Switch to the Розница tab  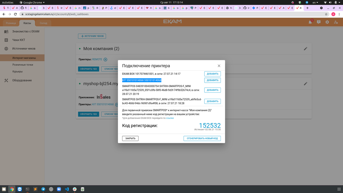(11, 23)
